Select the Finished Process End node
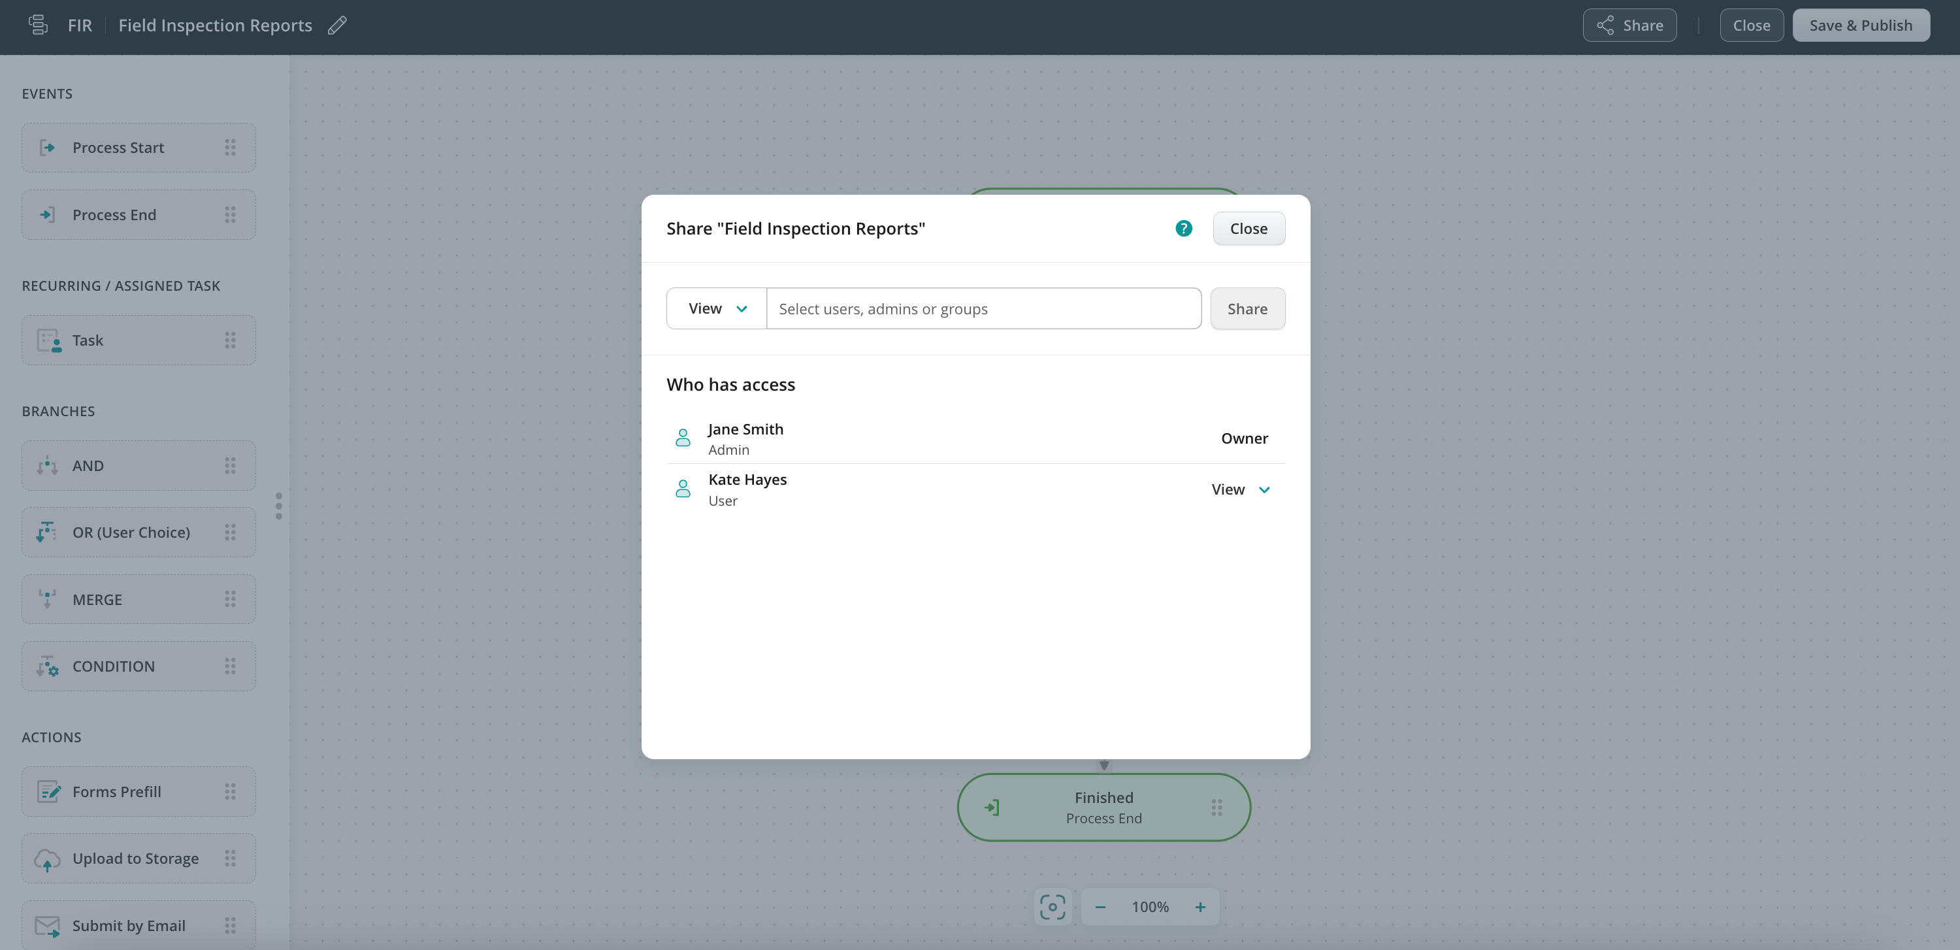The image size is (1960, 950). pyautogui.click(x=1103, y=807)
